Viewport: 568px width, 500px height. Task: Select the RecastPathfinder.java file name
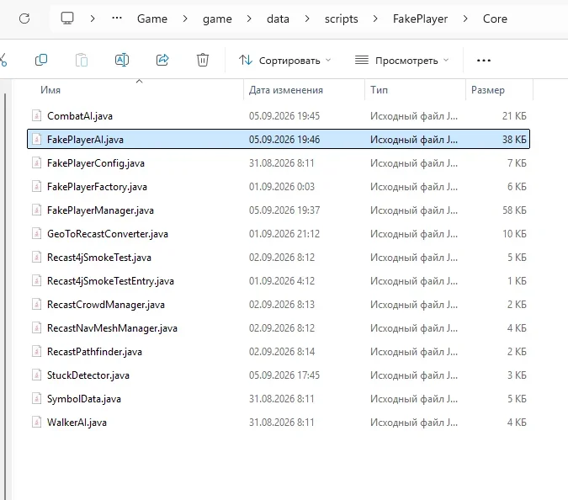(94, 352)
